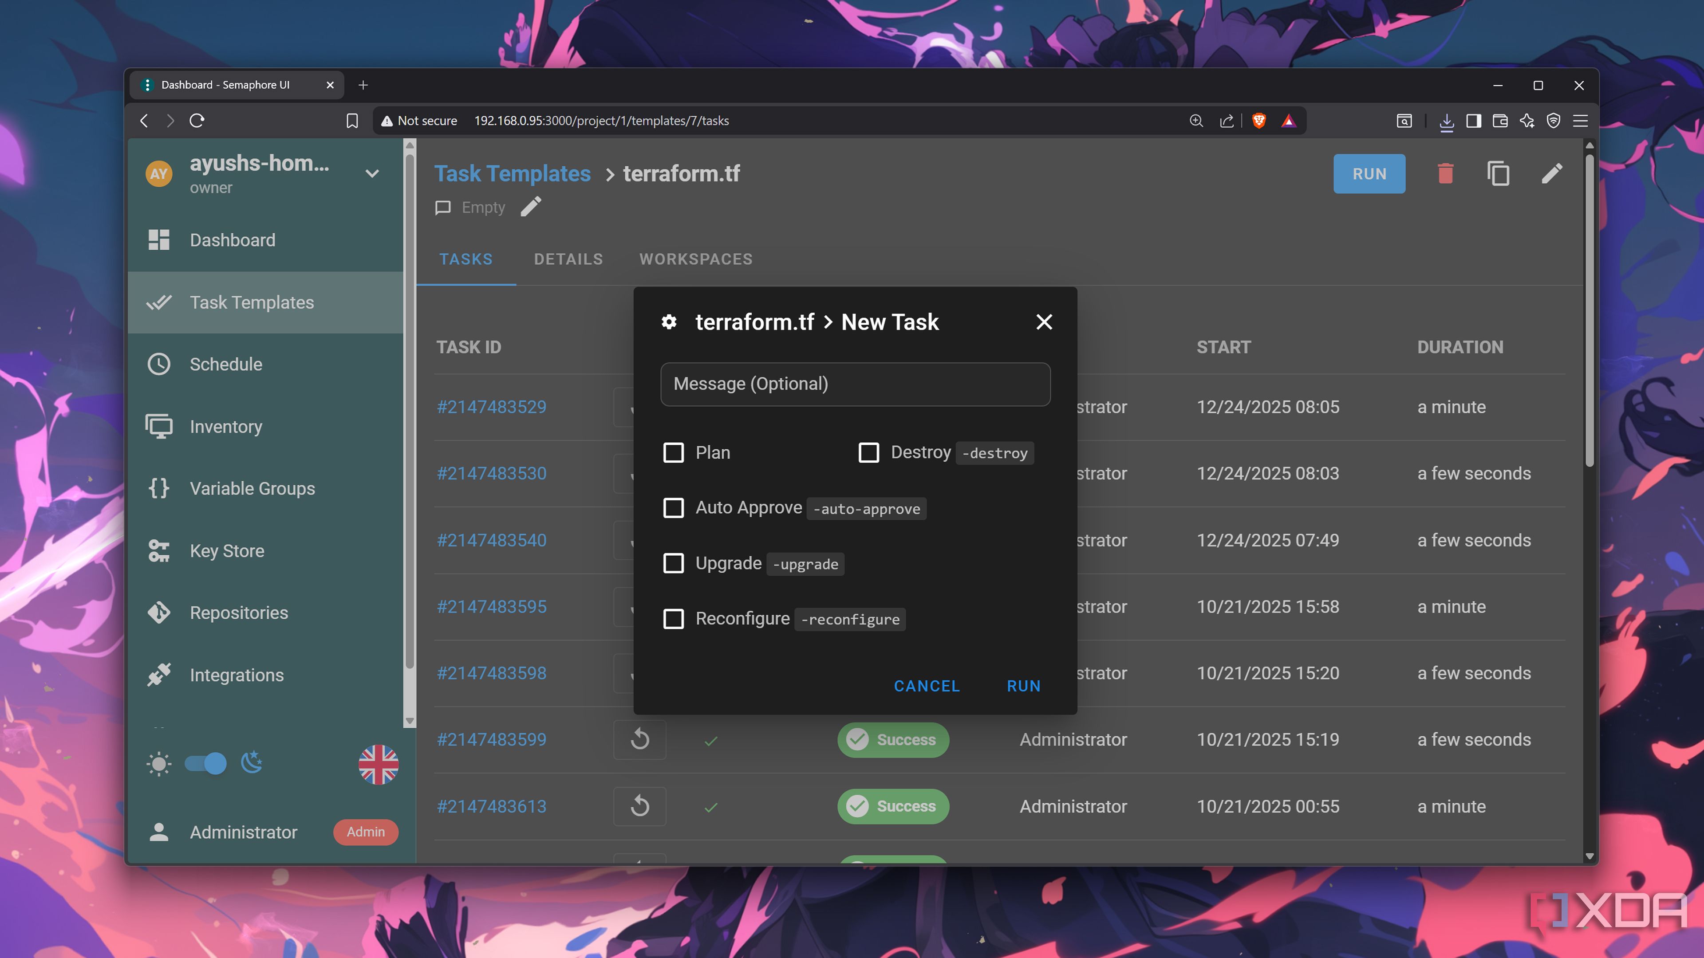The width and height of the screenshot is (1704, 958).
Task: Open Key Store in the sidebar
Action: (x=265, y=551)
